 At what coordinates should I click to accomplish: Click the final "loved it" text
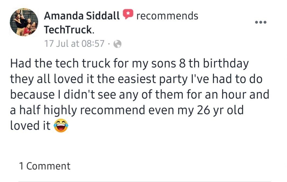click(x=30, y=125)
